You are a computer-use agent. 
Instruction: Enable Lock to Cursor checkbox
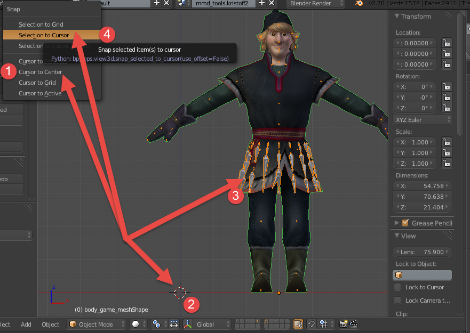point(397,287)
